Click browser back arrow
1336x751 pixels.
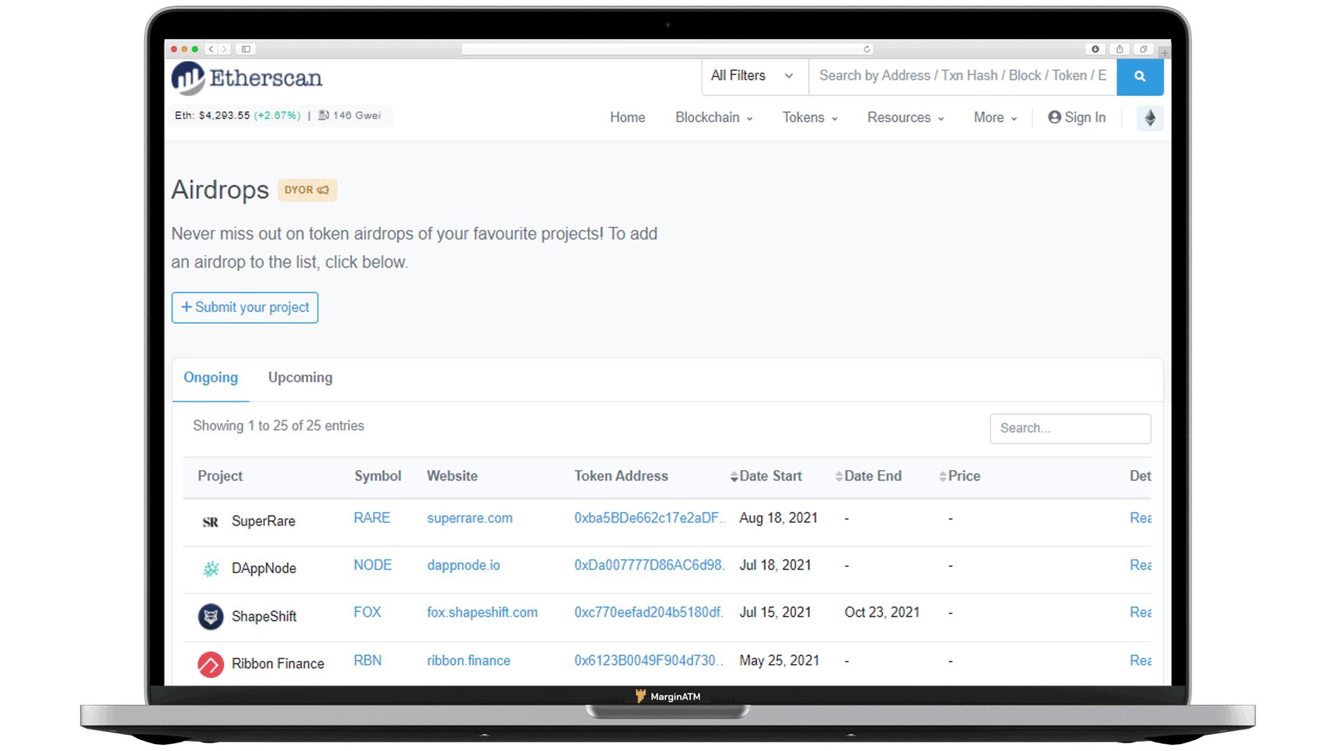coord(212,49)
